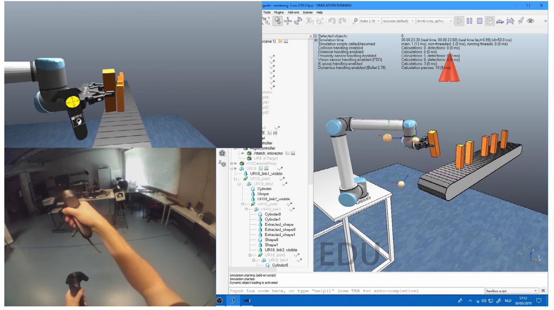Open the Add-ons menu
The image size is (554, 310).
(x=293, y=12)
